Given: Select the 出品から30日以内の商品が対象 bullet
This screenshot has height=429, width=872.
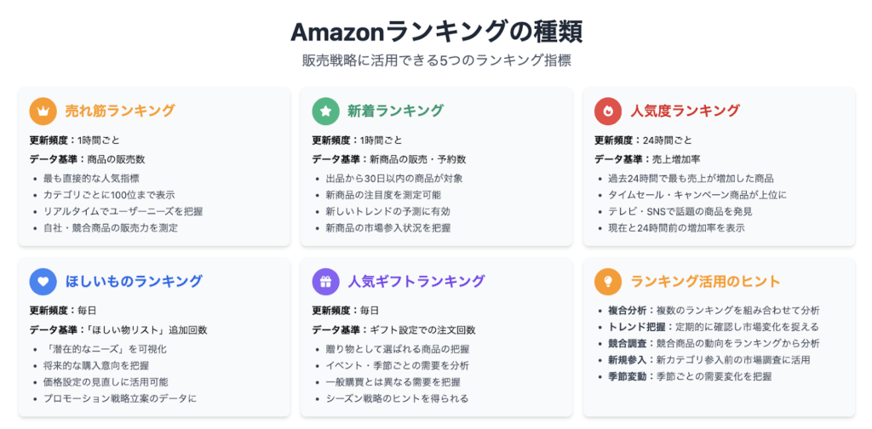Looking at the screenshot, I should pos(394,179).
